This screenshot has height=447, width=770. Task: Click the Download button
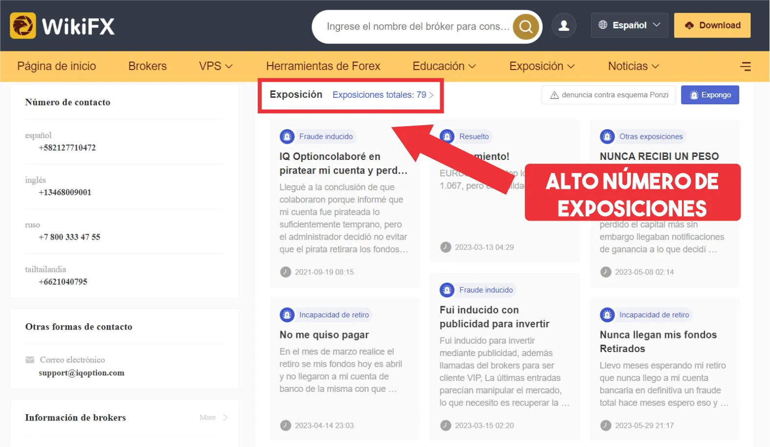coord(712,25)
